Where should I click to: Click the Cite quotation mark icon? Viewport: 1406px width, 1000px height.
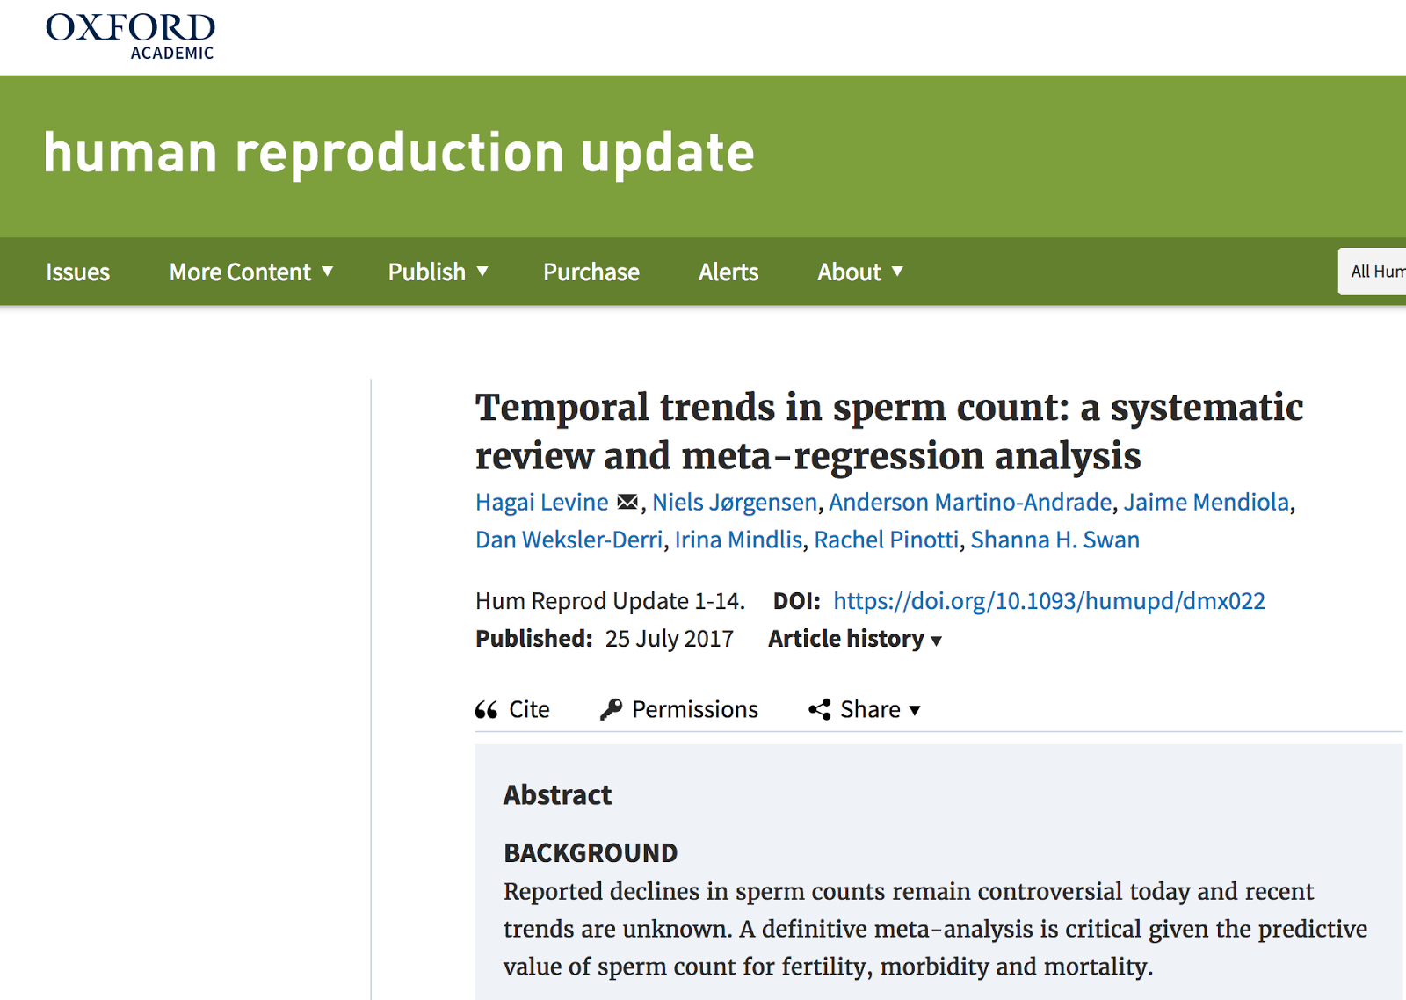tap(486, 710)
